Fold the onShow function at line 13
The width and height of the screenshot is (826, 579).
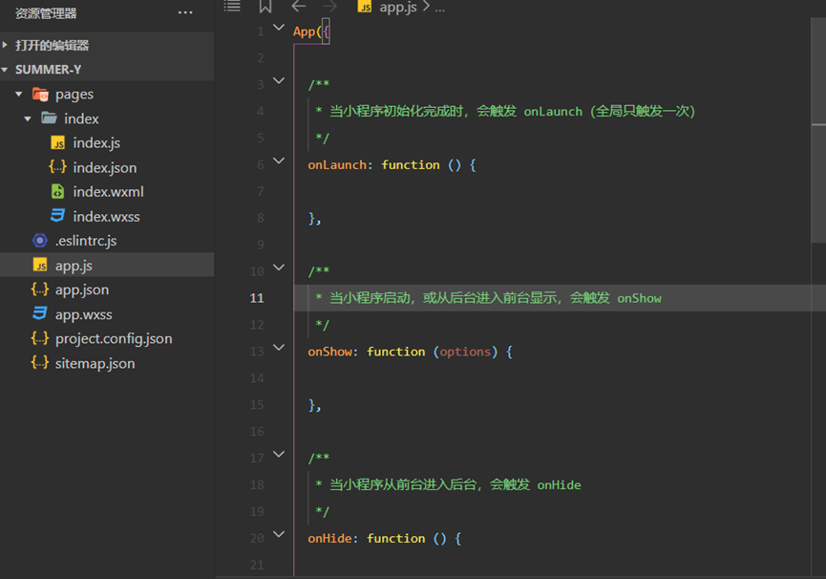coord(279,349)
